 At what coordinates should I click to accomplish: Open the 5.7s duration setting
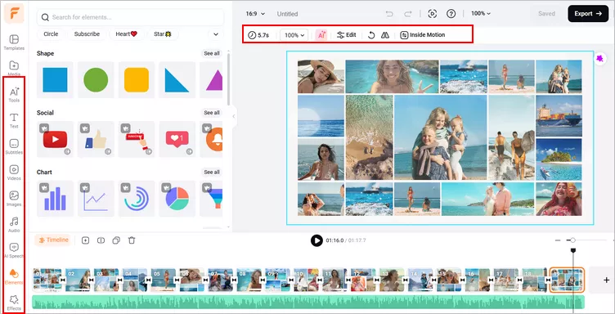[x=258, y=35]
